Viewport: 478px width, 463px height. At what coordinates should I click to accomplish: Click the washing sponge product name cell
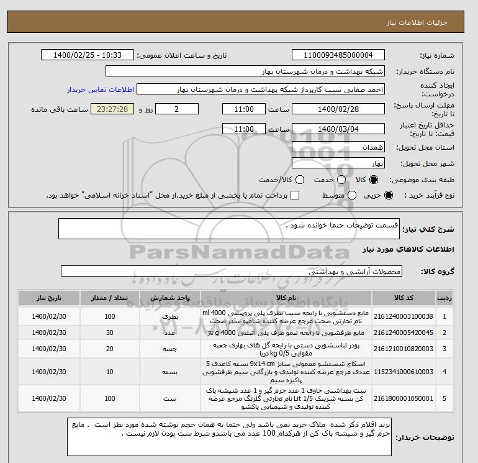286,372
